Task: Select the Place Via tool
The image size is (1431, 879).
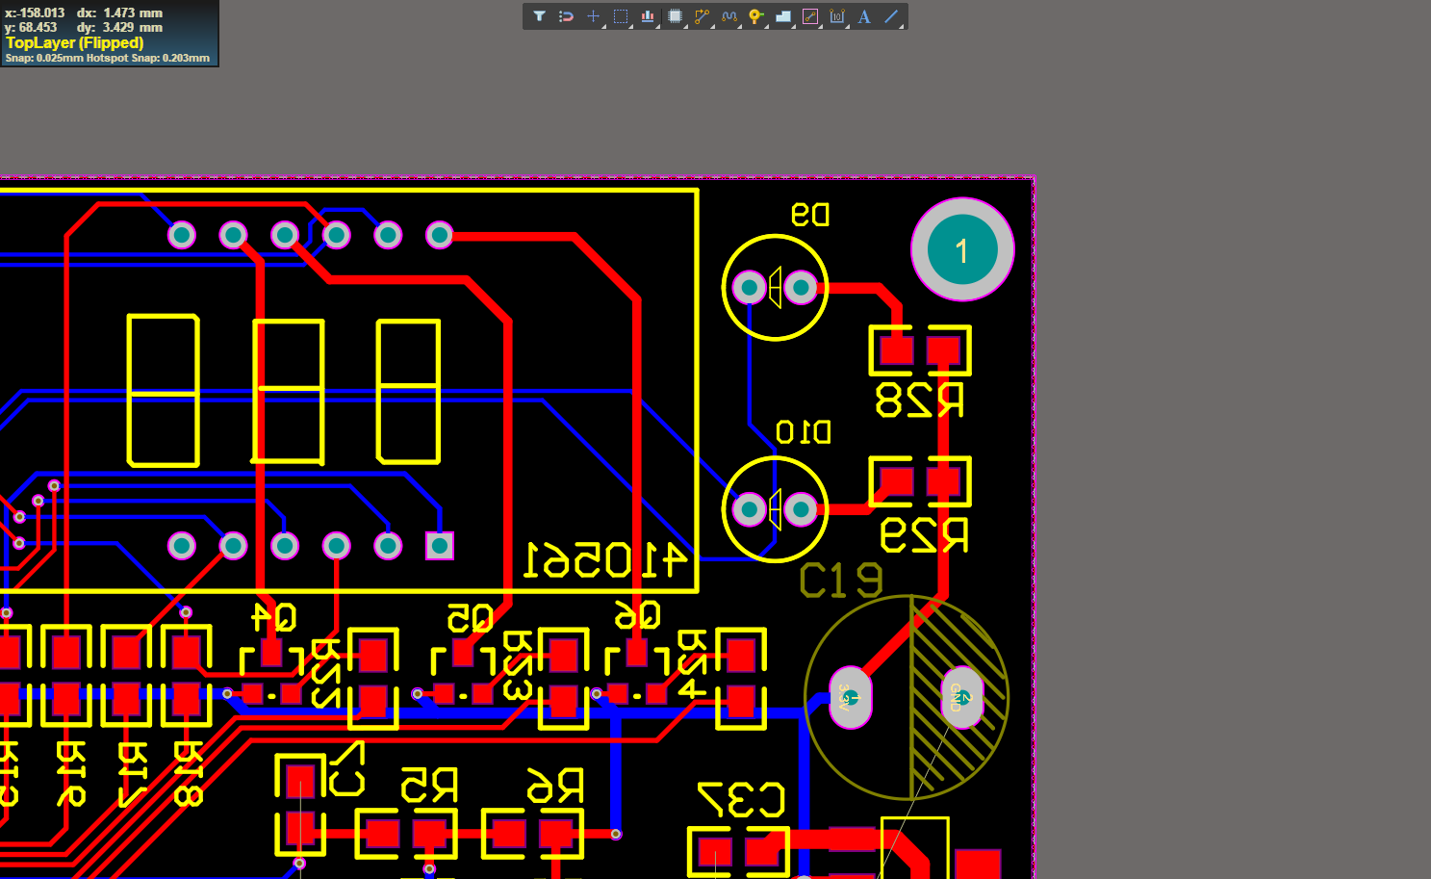Action: (755, 16)
